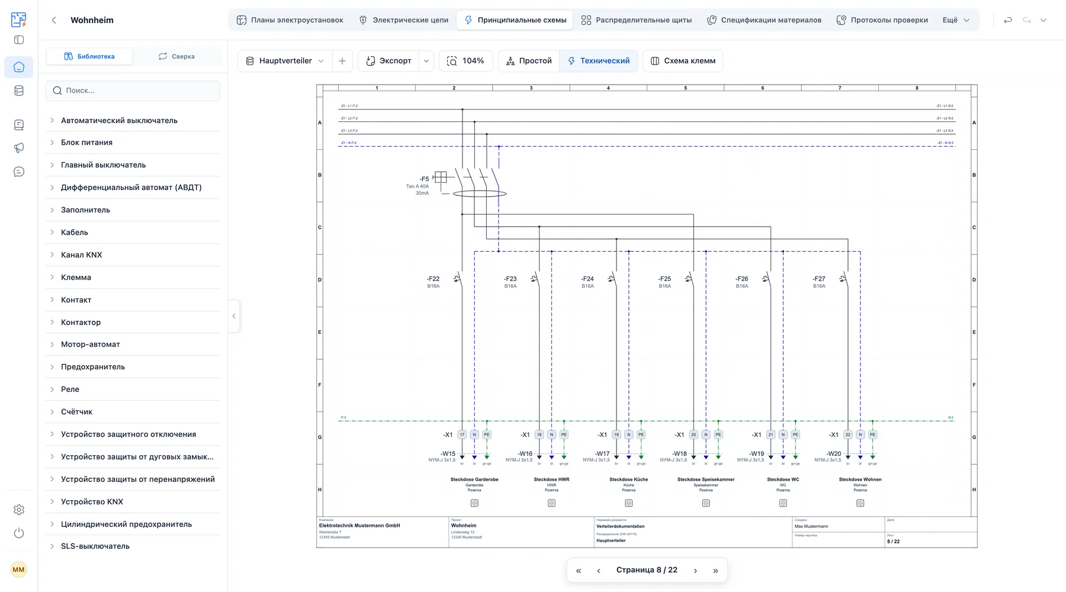Open the database icon in left sidebar
Image resolution: width=1066 pixels, height=592 pixels.
pyautogui.click(x=19, y=91)
